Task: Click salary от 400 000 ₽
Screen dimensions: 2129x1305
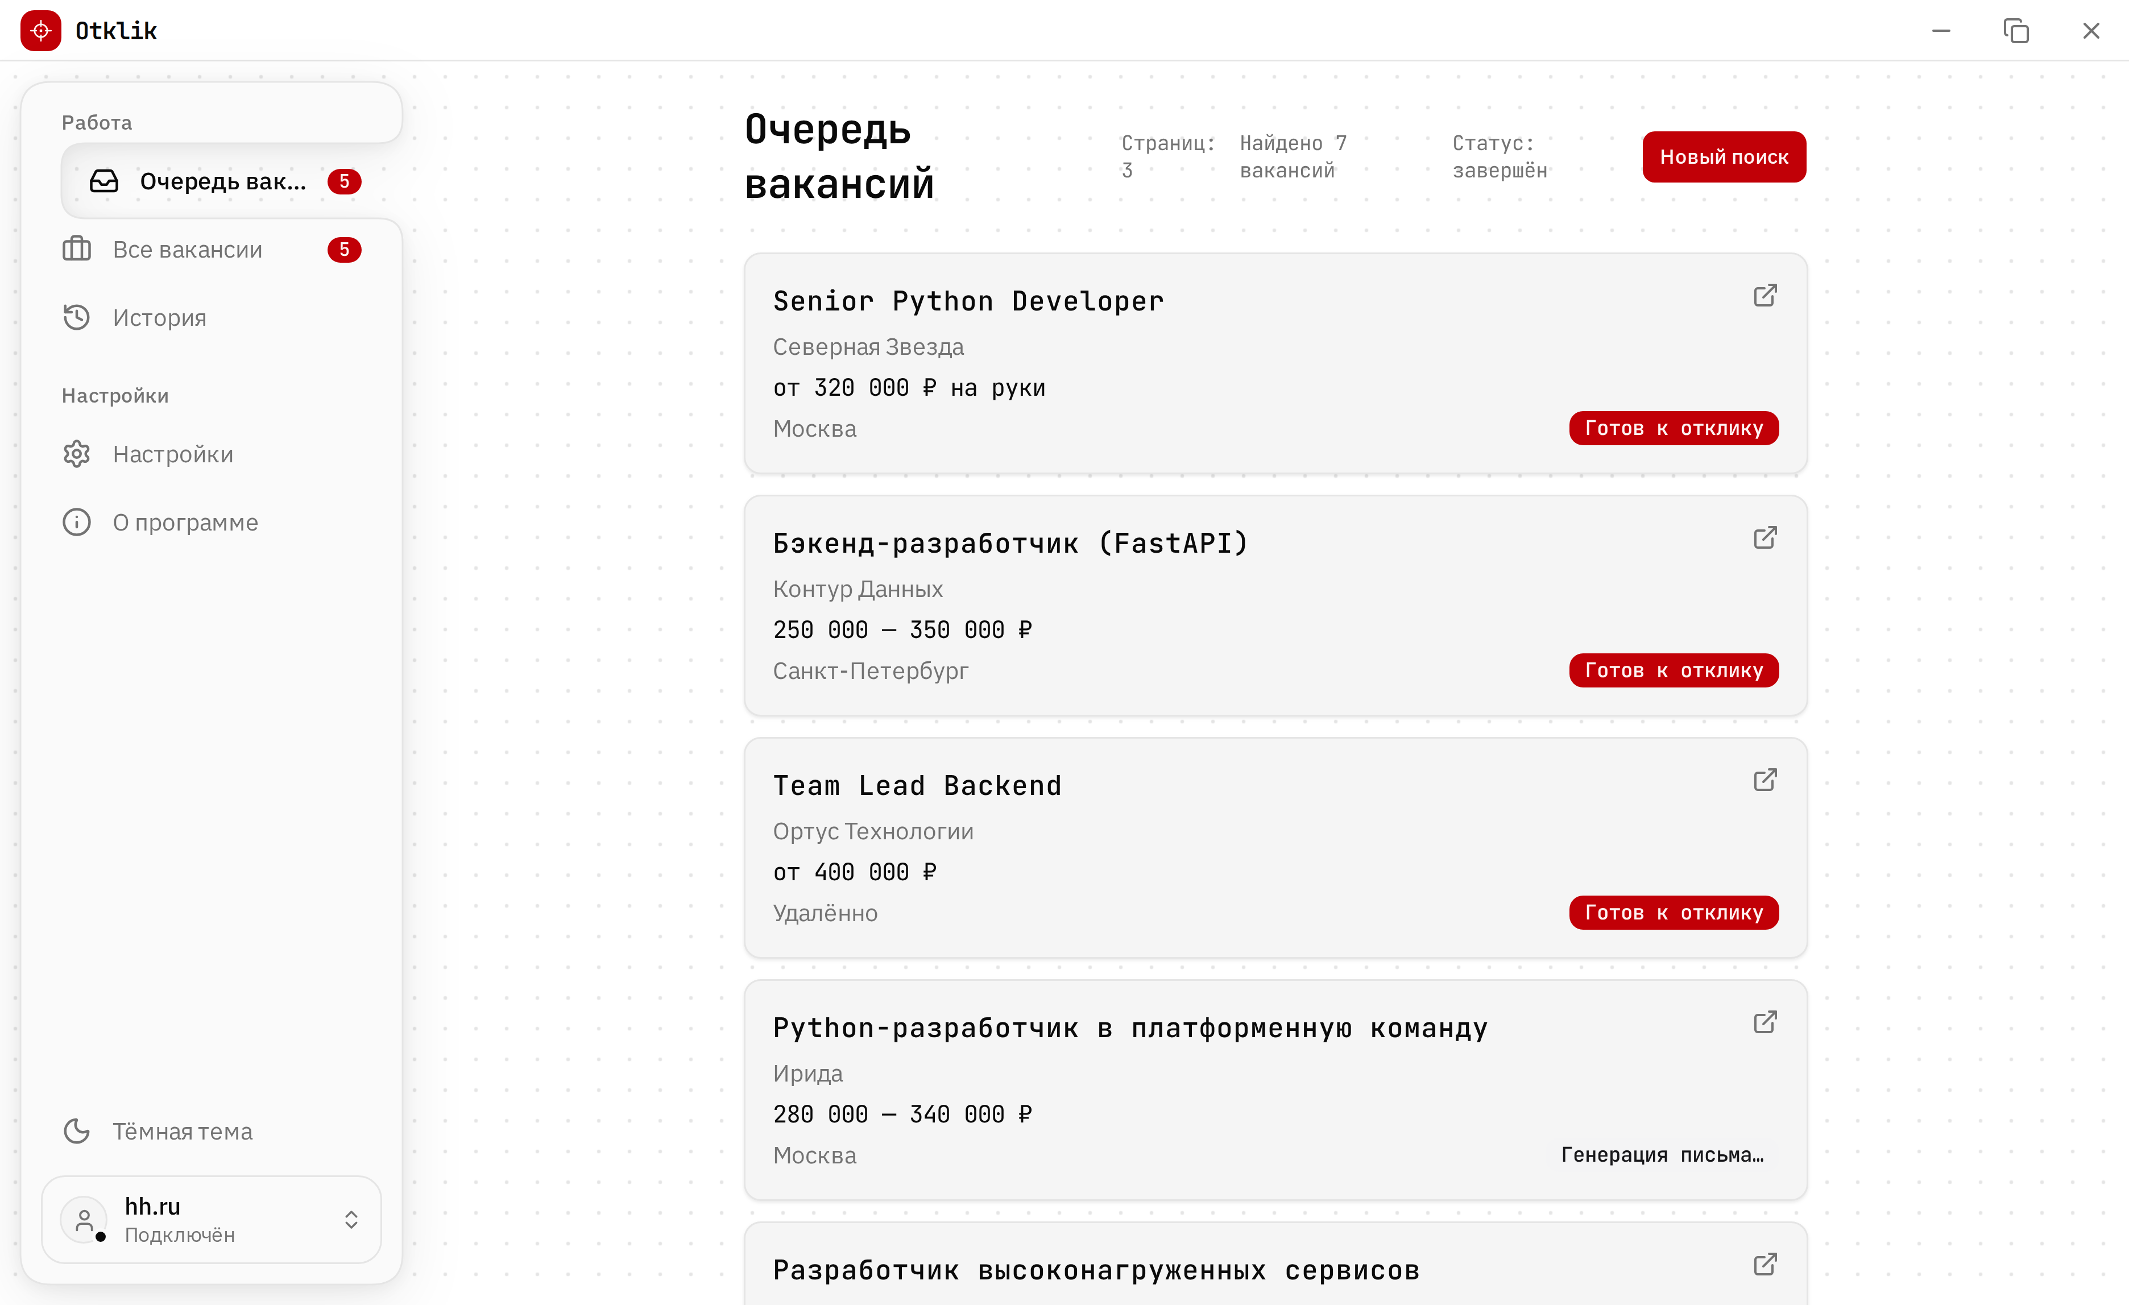Action: 855,872
